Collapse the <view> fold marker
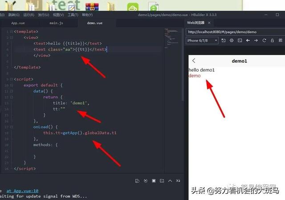285x200 pixels. (12, 38)
